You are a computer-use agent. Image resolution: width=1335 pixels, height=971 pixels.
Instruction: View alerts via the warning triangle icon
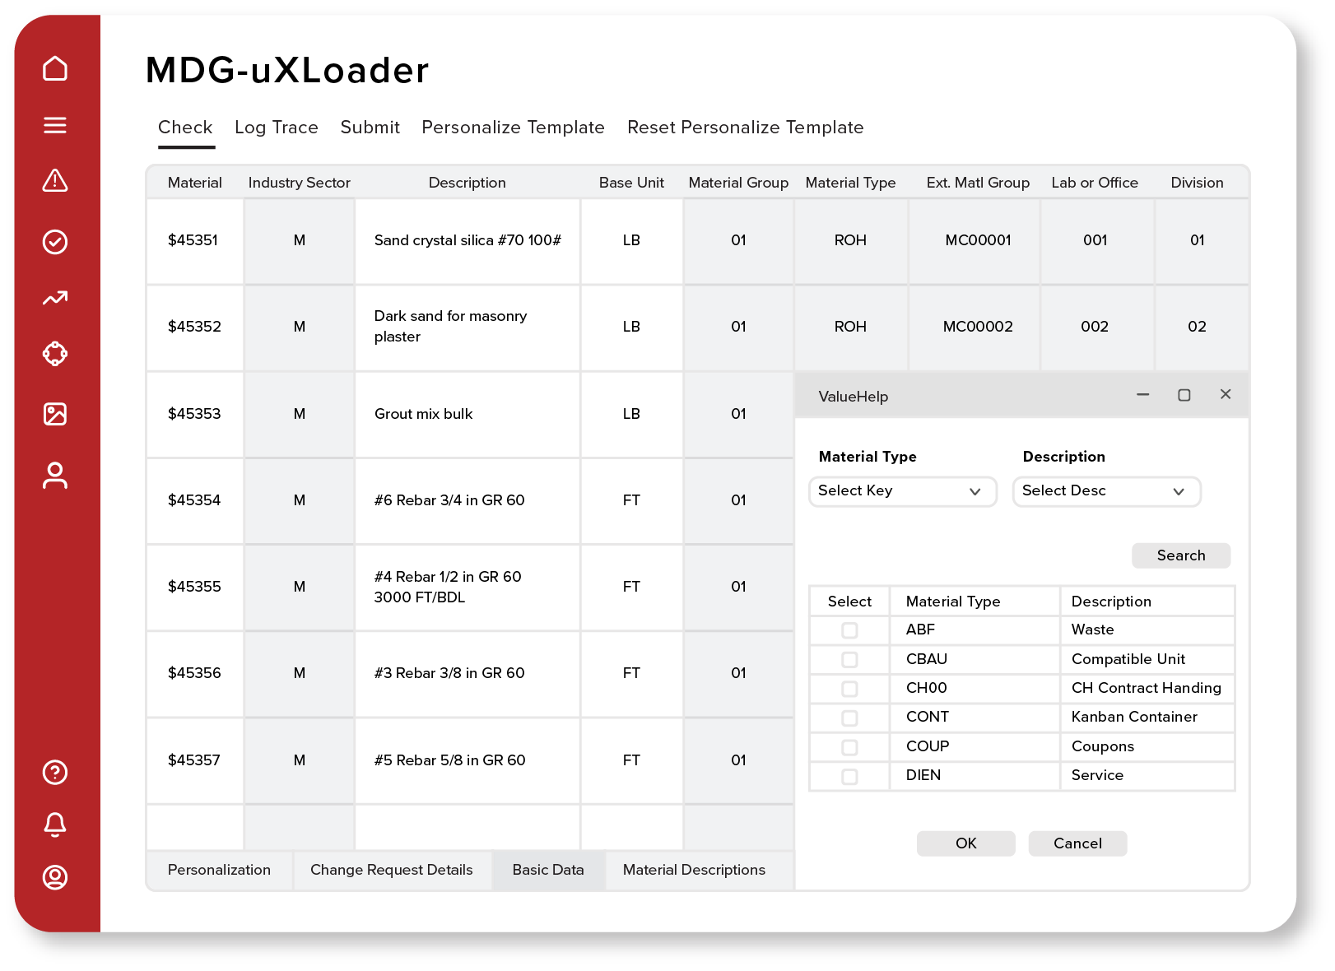55,182
